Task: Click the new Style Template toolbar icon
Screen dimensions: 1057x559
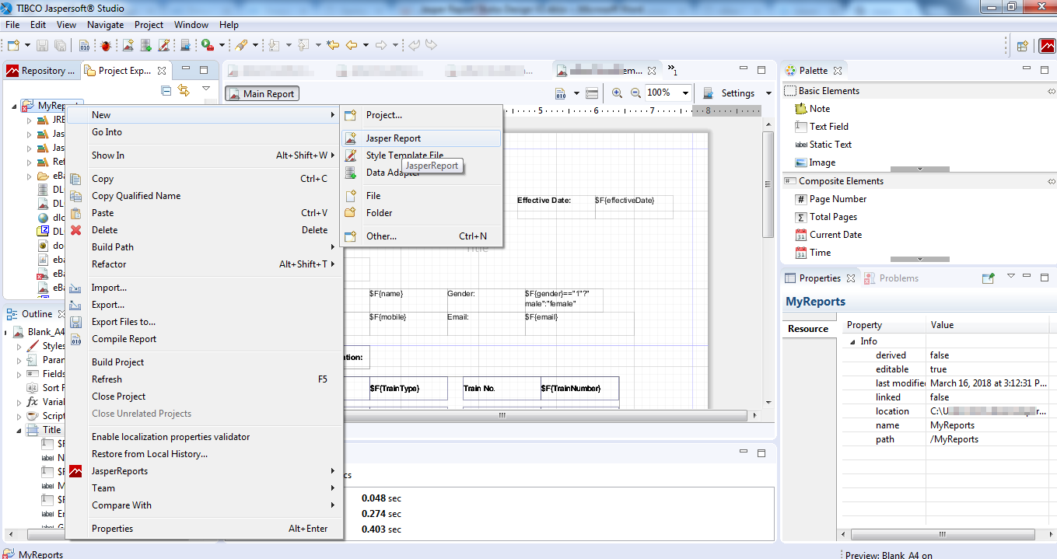Action: pos(164,46)
